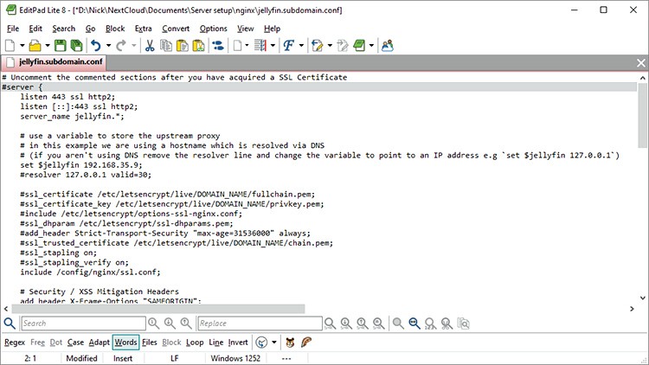Click the horizontal scrollbar thumb
Screen dimensions: 649x365
click(x=158, y=309)
